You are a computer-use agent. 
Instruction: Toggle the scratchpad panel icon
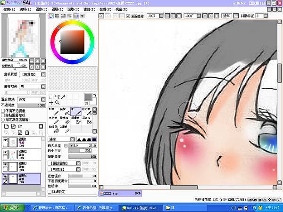(x=82, y=16)
